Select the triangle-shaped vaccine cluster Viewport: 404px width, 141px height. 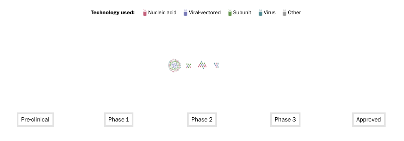202,65
